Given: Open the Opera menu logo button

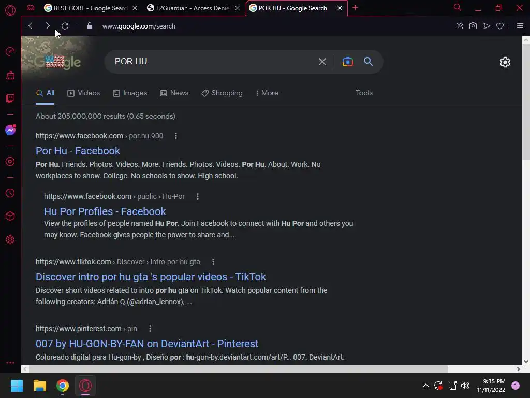Looking at the screenshot, I should coord(10,10).
